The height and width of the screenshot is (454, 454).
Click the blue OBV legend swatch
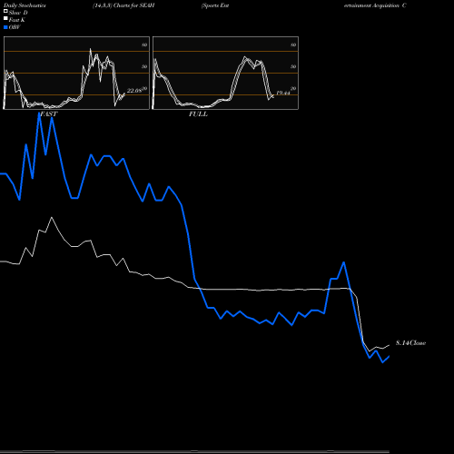(x=5, y=27)
